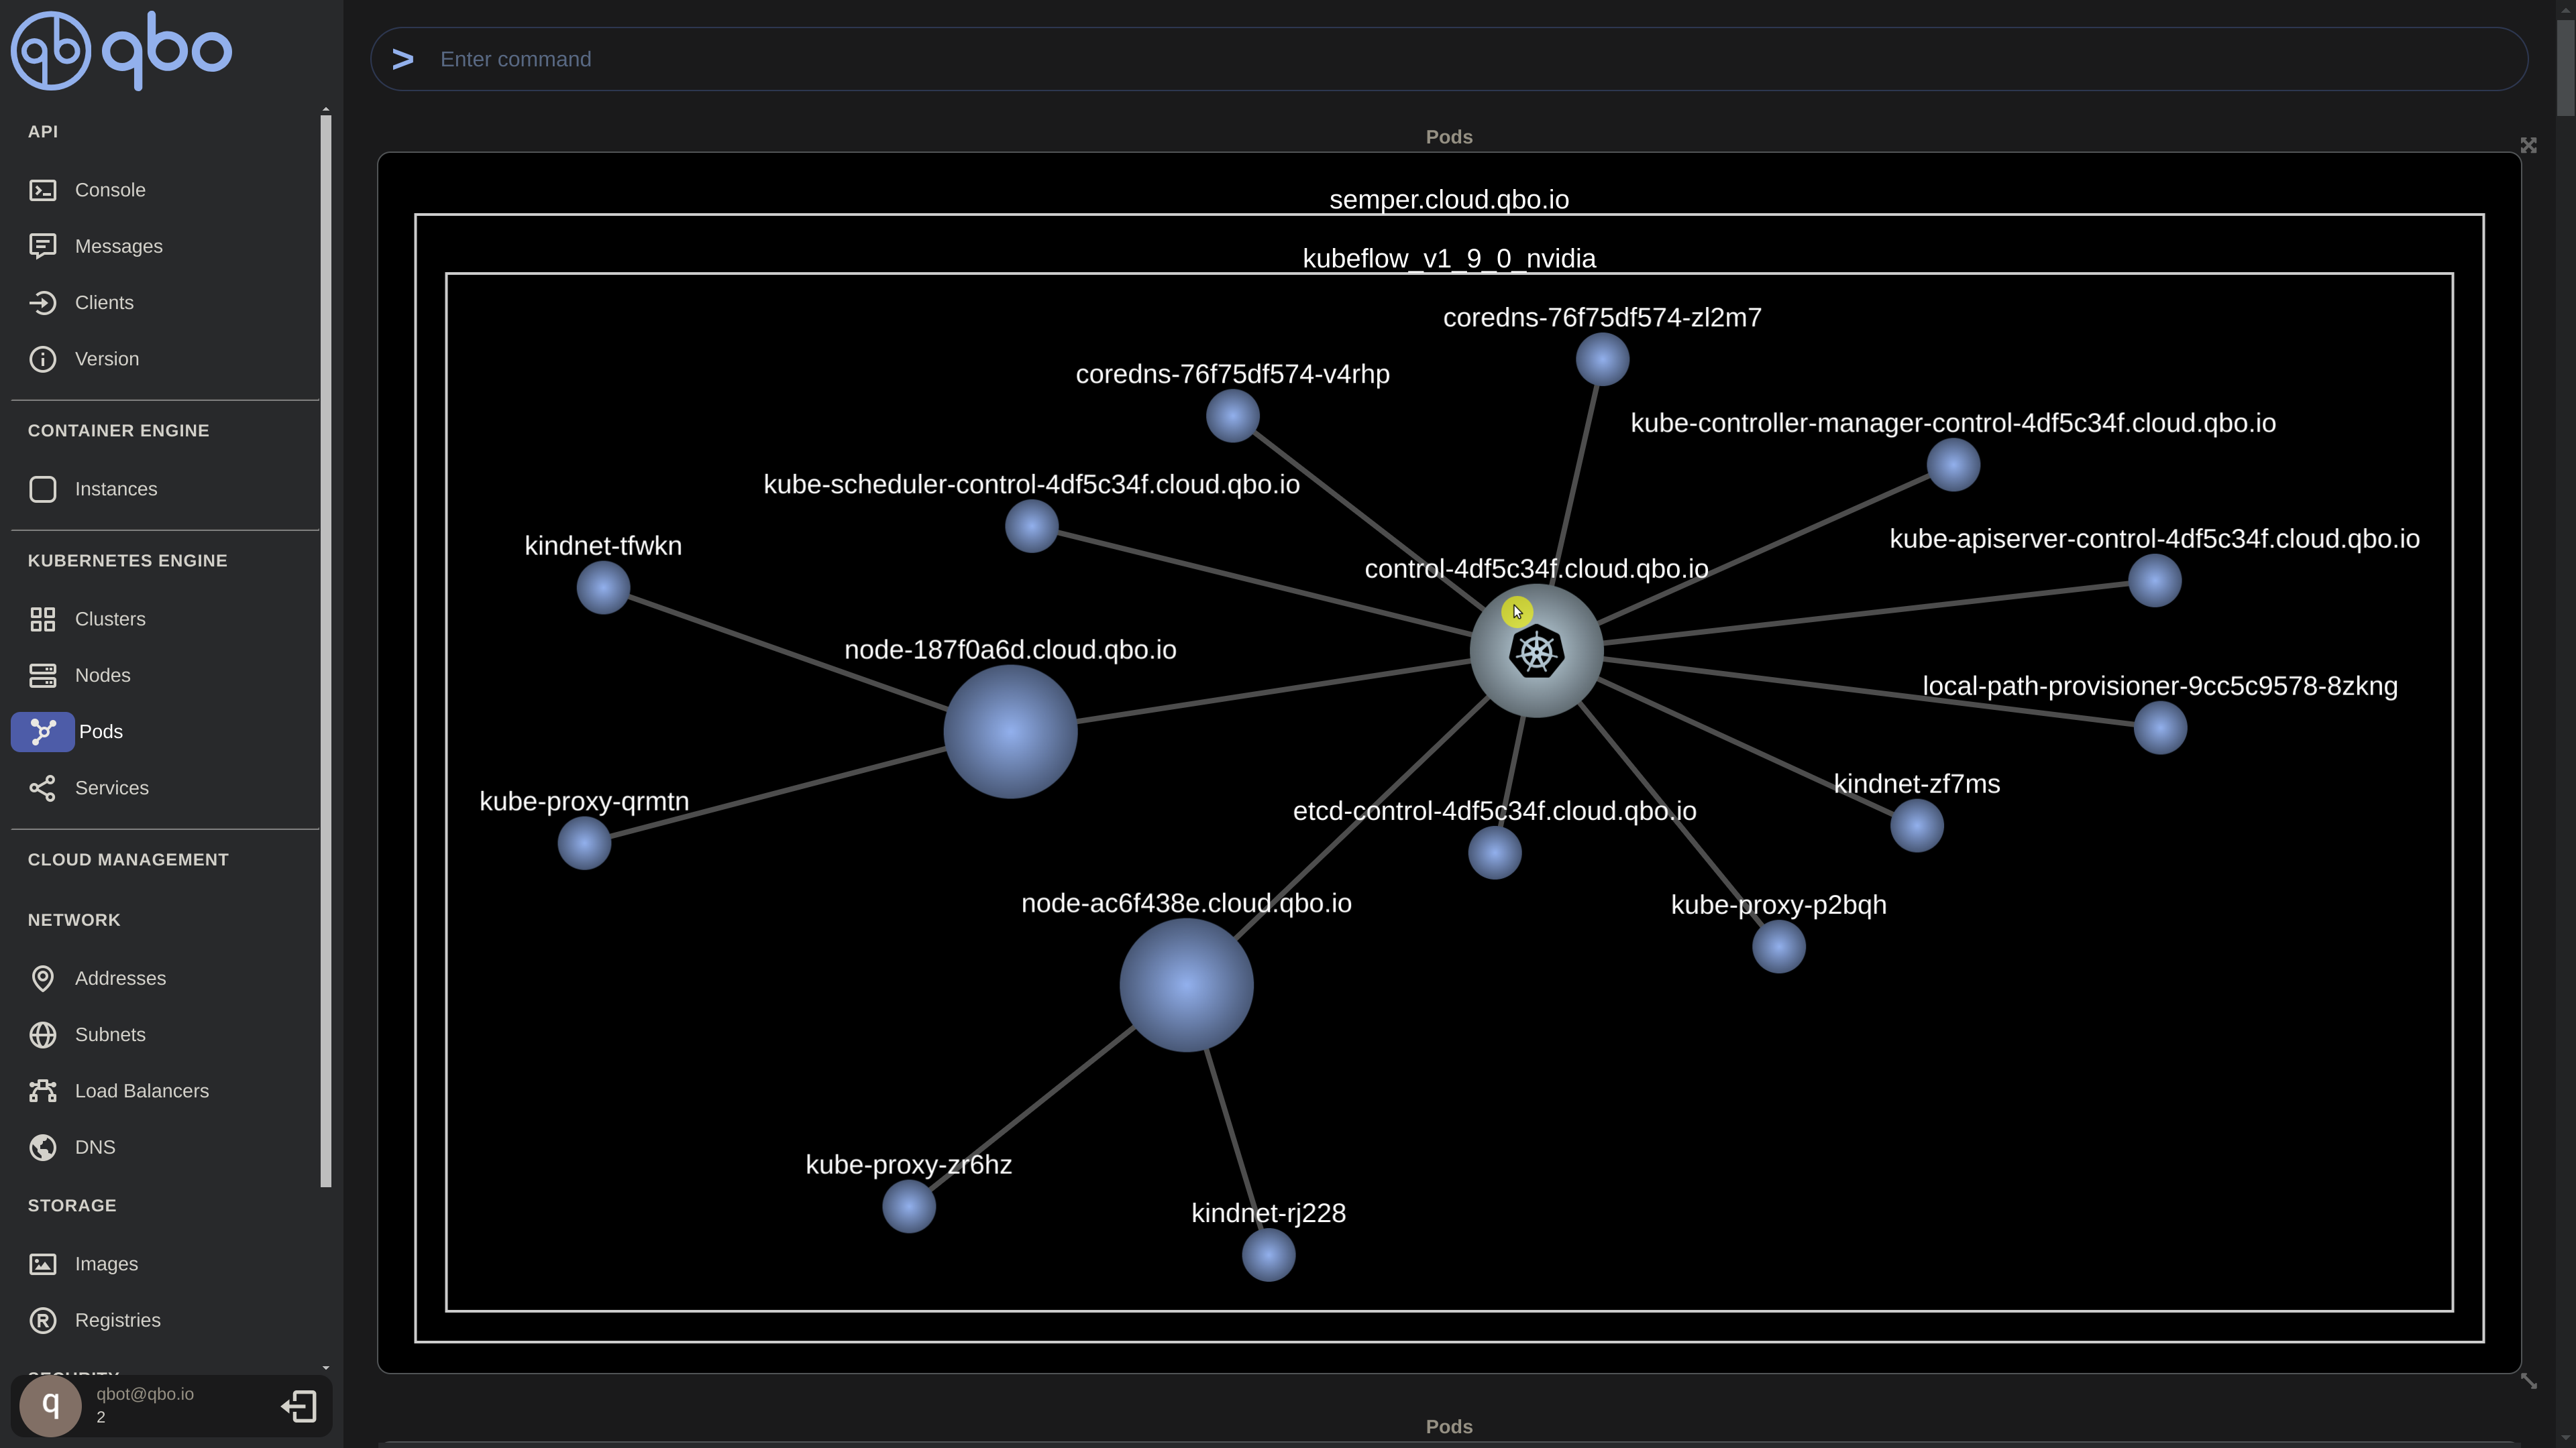Click the Services share icon

(42, 788)
